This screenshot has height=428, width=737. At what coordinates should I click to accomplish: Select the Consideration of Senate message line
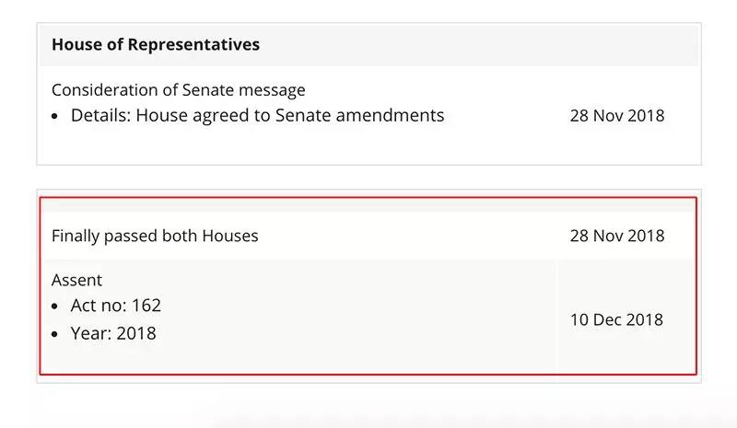click(179, 89)
